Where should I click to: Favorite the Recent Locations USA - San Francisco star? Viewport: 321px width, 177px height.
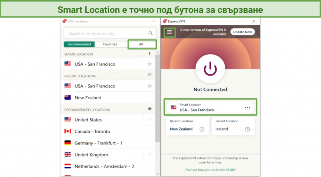(x=150, y=86)
